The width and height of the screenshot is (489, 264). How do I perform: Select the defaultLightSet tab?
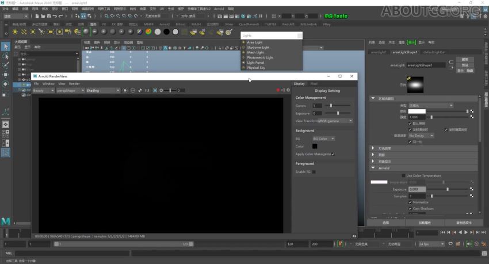click(x=434, y=52)
